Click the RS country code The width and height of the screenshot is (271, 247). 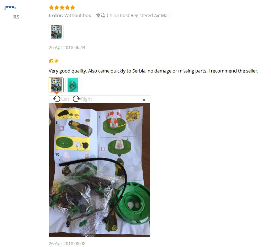coord(16,17)
